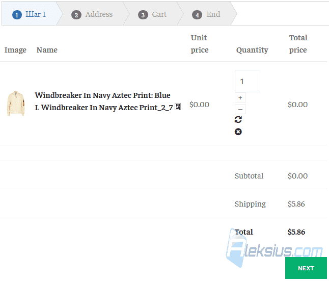Click the Total price column header

(298, 44)
